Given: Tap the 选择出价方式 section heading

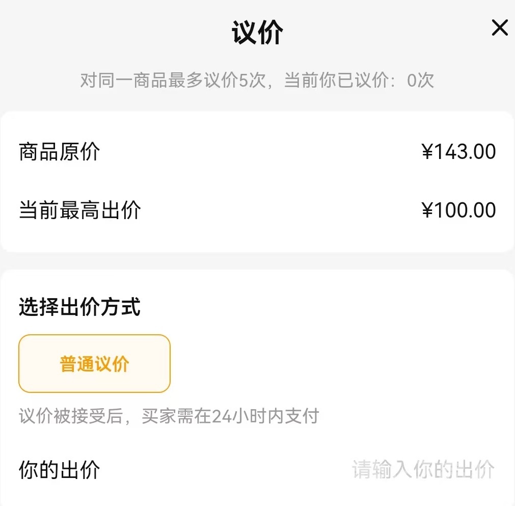Looking at the screenshot, I should coord(79,308).
